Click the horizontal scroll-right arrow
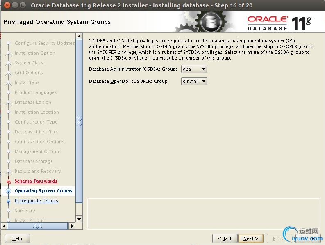The width and height of the screenshot is (325, 245). click(72, 226)
